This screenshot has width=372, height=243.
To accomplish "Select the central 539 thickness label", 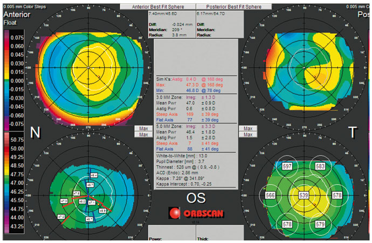I will pos(305,194).
